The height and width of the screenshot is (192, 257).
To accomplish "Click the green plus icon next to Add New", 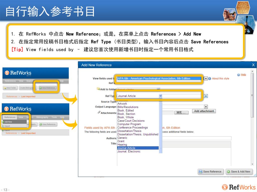I will click(3, 122).
